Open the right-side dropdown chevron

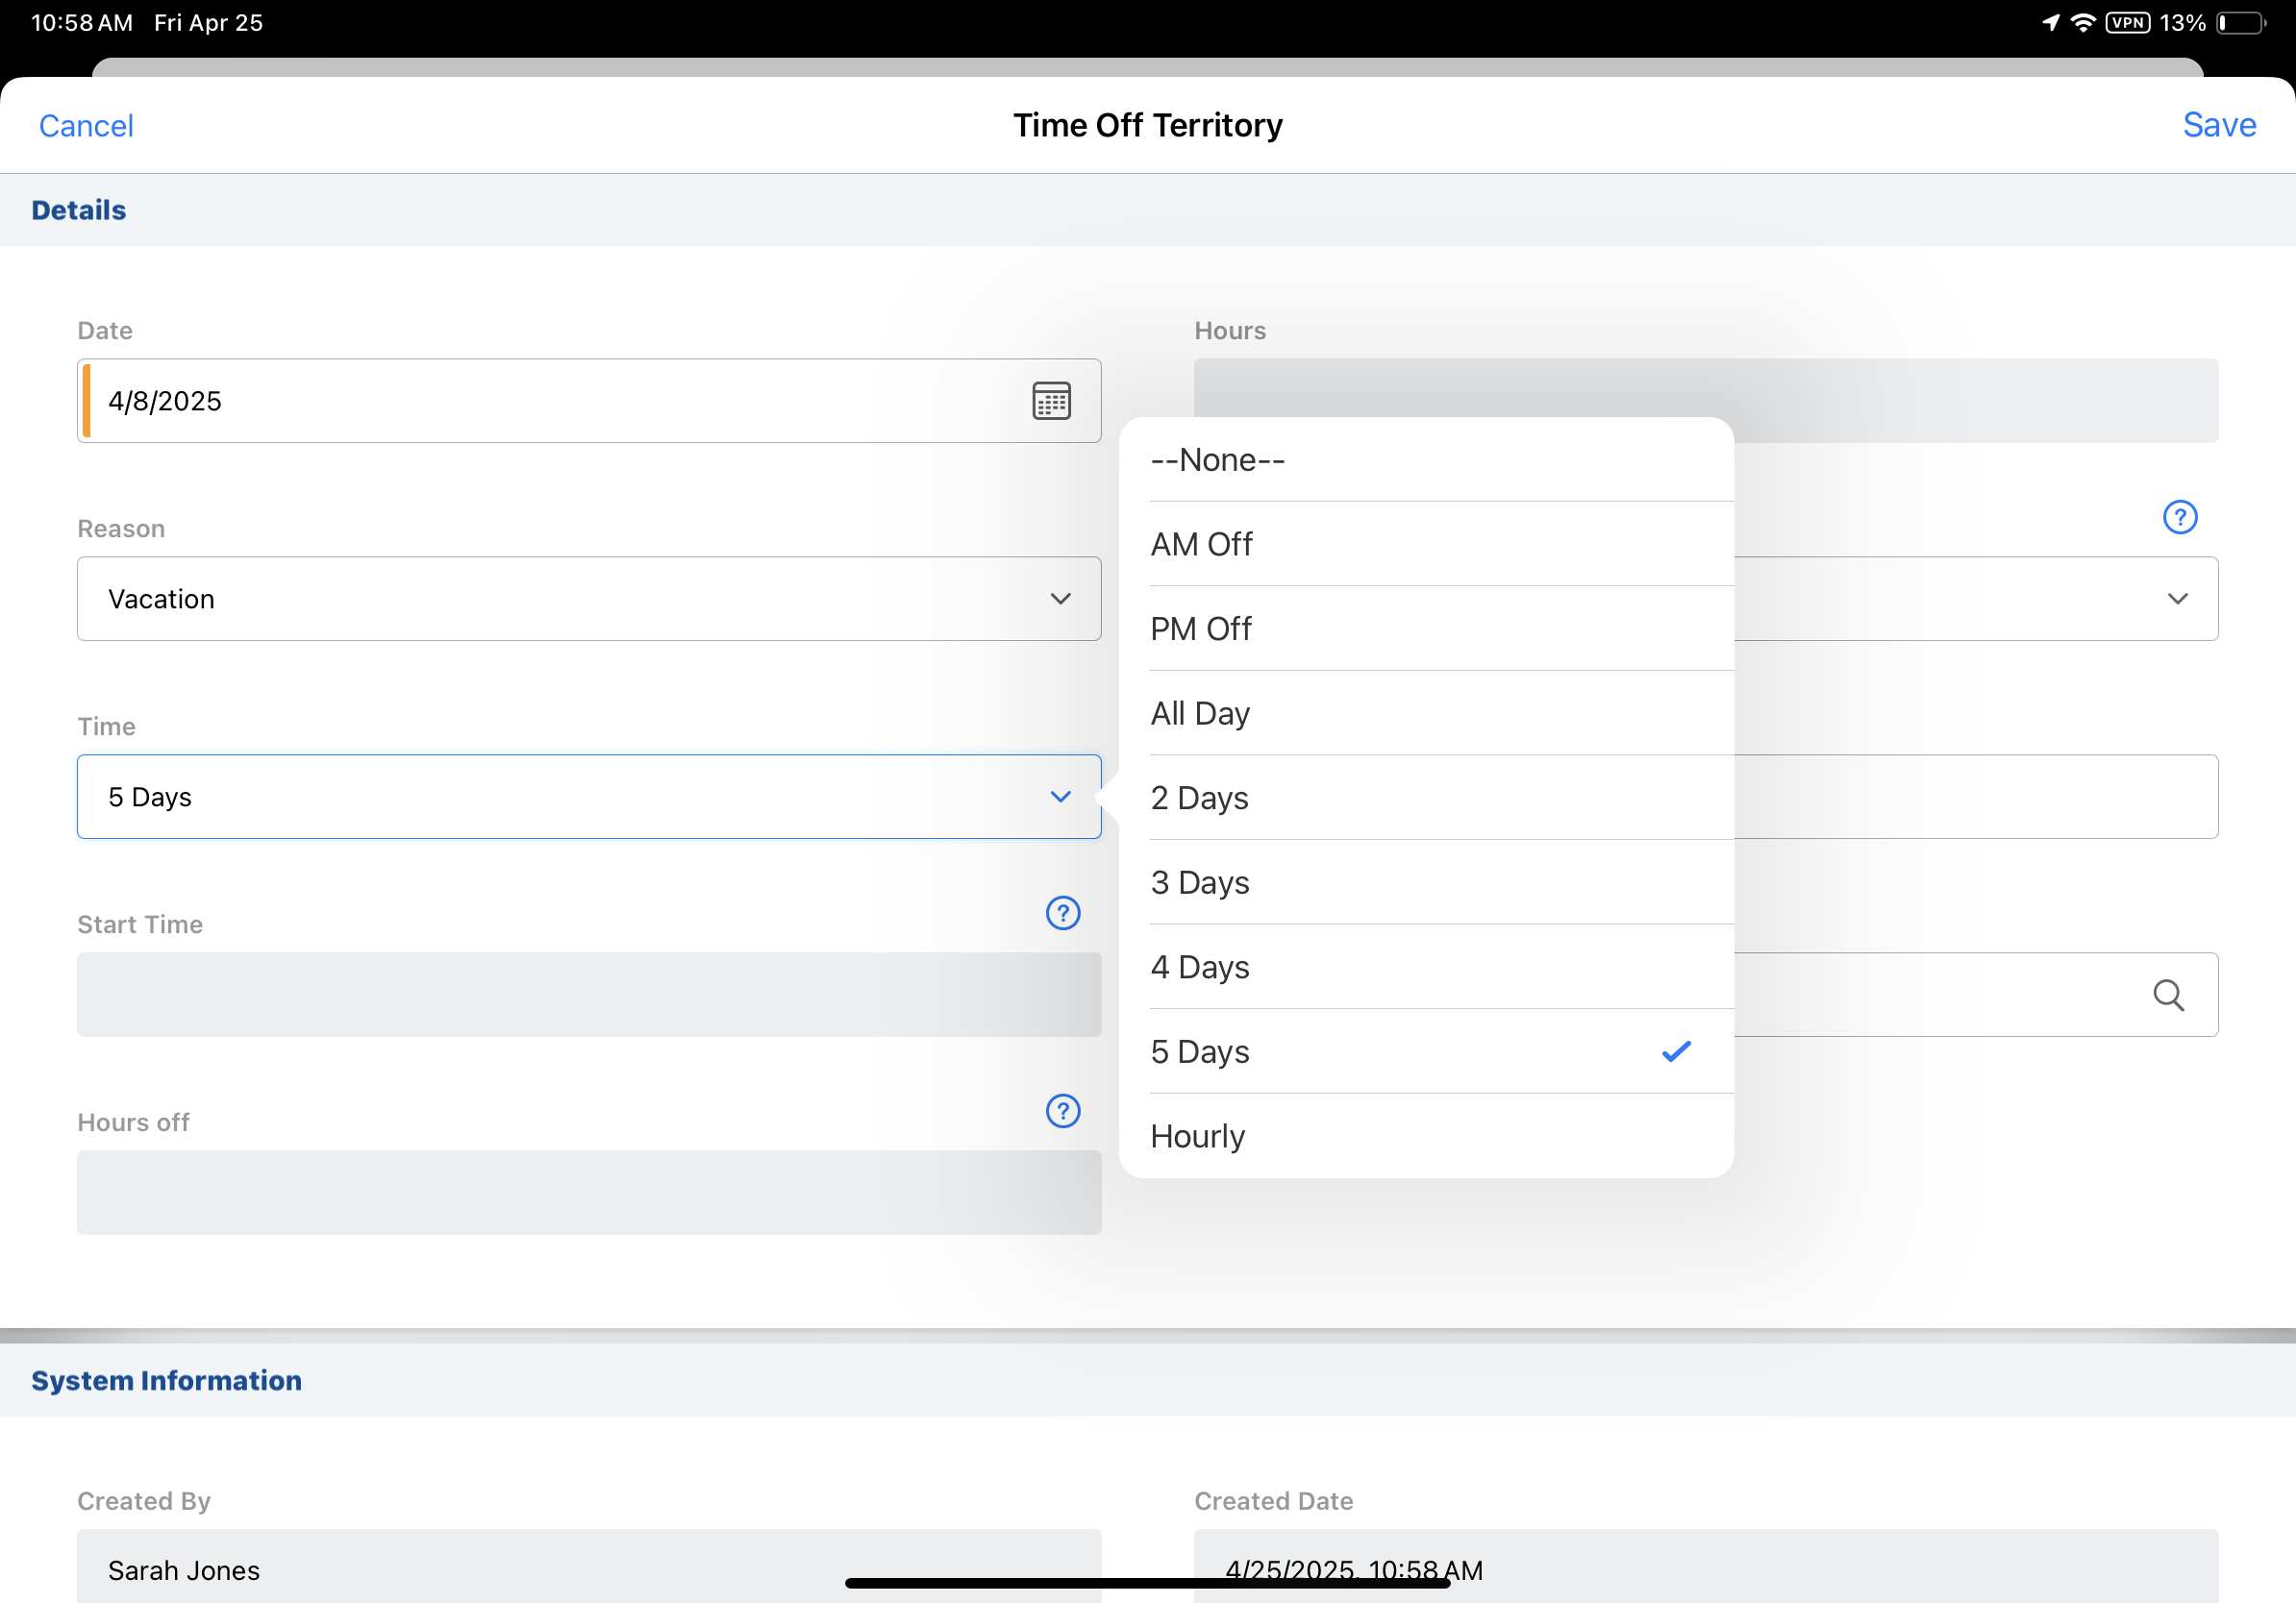pos(2177,599)
